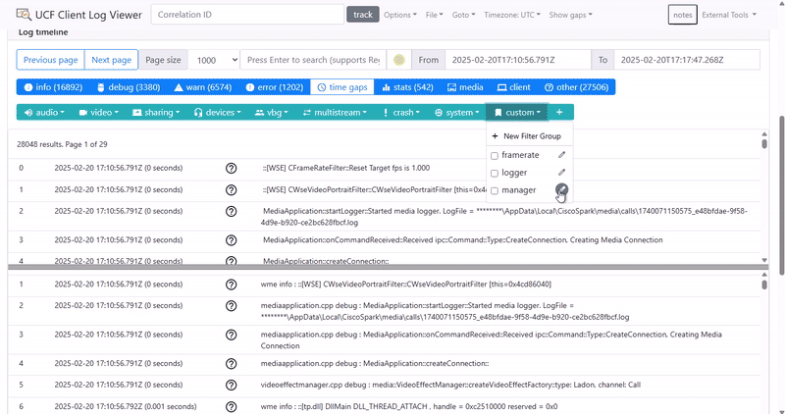Open the sharing filter dropdown
Image resolution: width=785 pixels, height=414 pixels.
[x=156, y=112]
